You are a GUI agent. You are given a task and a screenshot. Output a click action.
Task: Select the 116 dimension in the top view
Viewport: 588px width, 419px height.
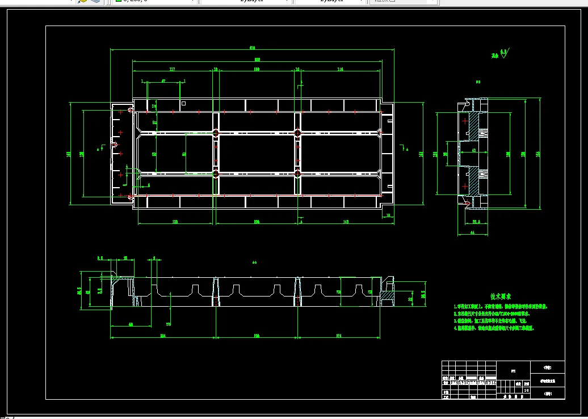coord(340,69)
